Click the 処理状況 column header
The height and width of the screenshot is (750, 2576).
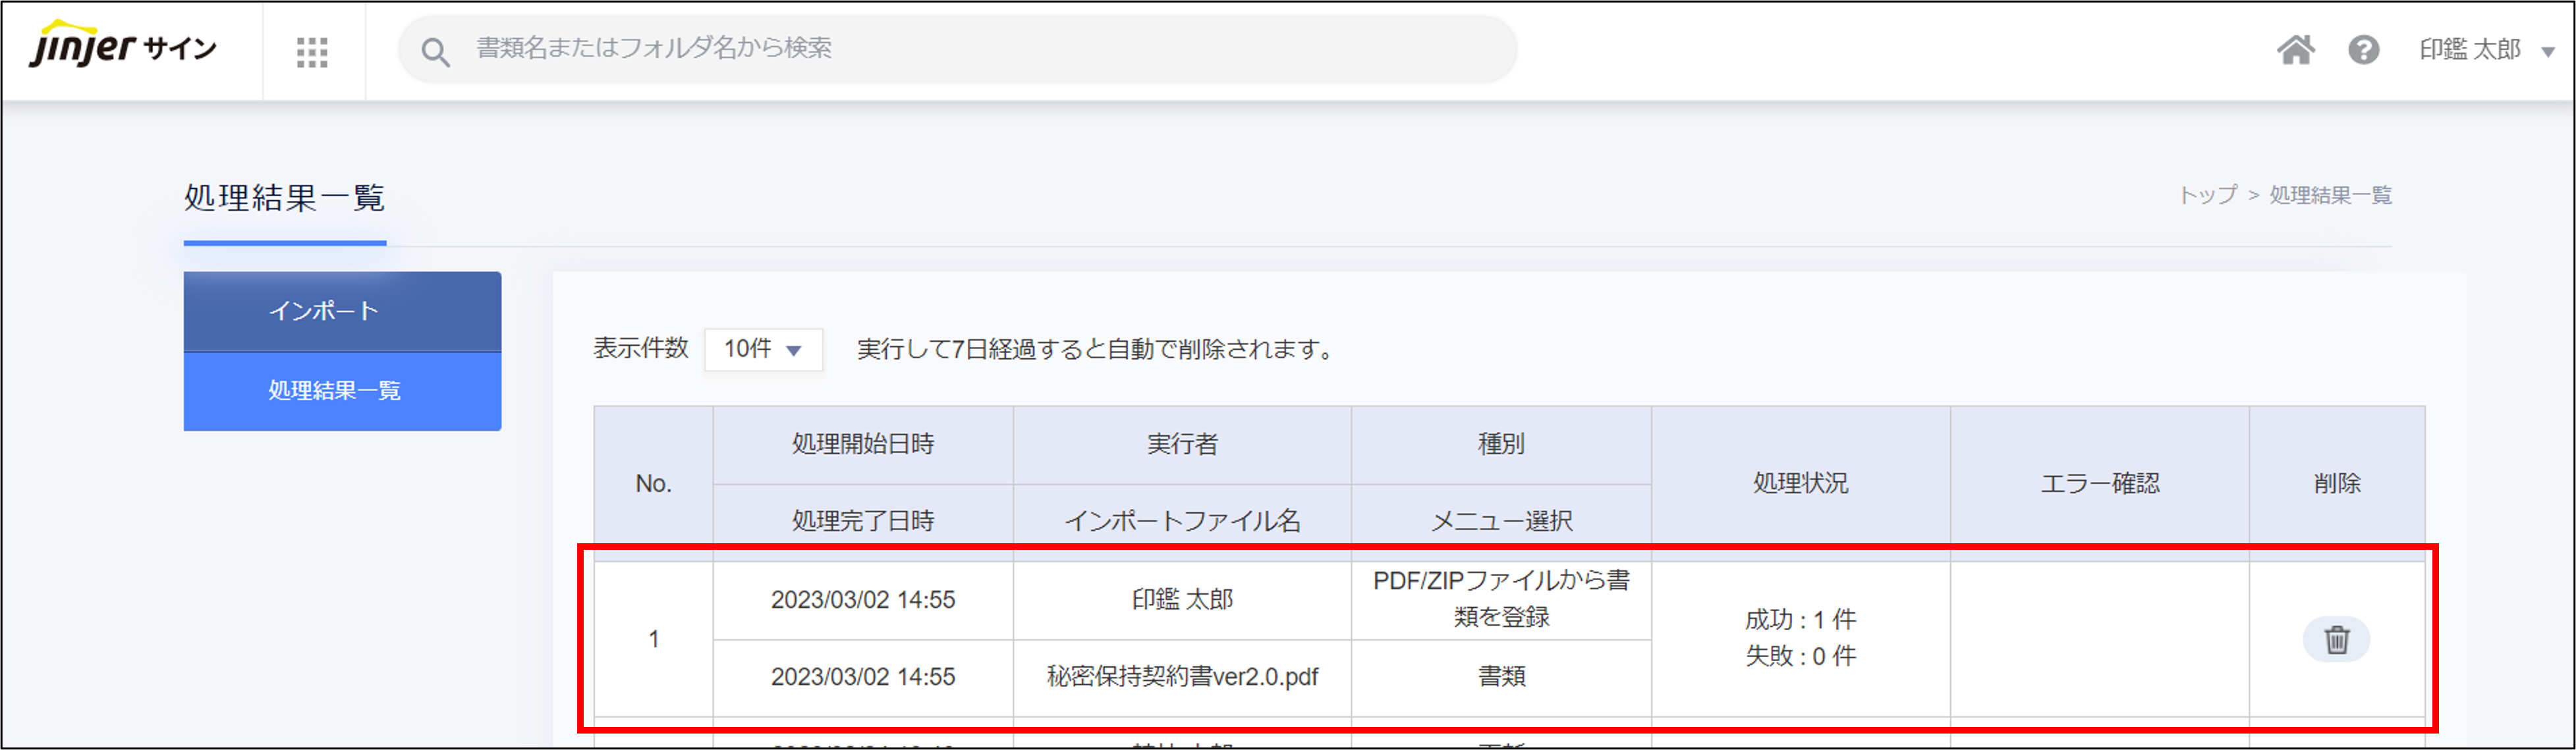[x=1800, y=484]
